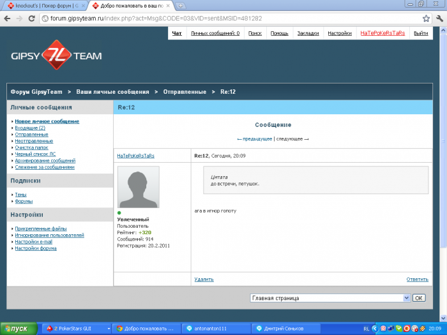The height and width of the screenshot is (335, 447).
Task: Click Ваши личные сообщения breadcrumb
Action: (112, 92)
